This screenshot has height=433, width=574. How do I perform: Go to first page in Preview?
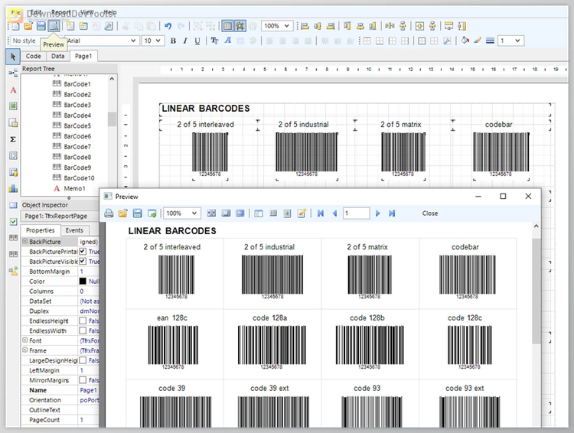click(321, 213)
